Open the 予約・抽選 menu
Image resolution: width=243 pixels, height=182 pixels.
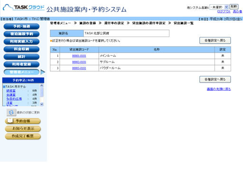click(x=21, y=27)
